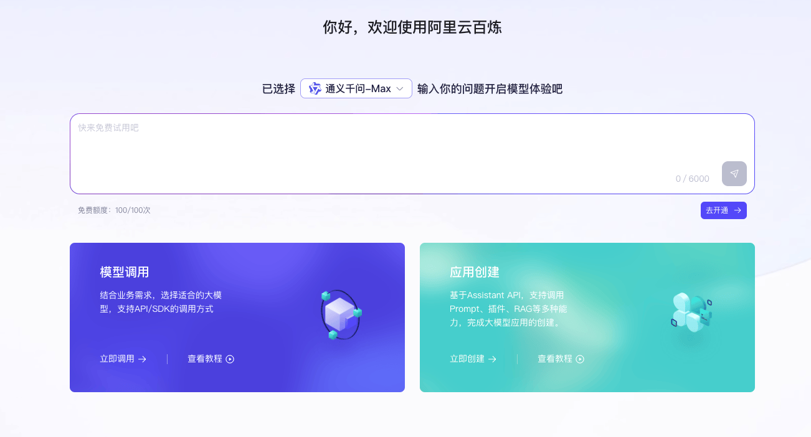Click the paper-plane send icon

734,174
